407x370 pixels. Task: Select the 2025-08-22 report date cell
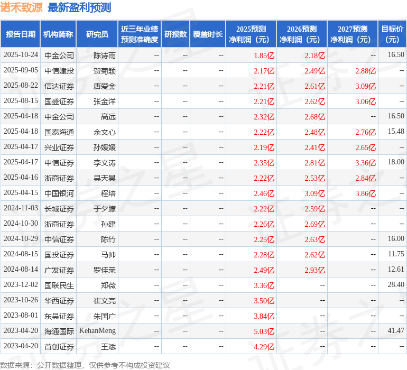coord(21,86)
